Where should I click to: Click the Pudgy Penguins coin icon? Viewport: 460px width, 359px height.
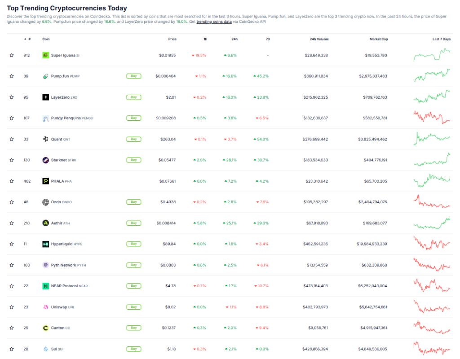pyautogui.click(x=45, y=118)
